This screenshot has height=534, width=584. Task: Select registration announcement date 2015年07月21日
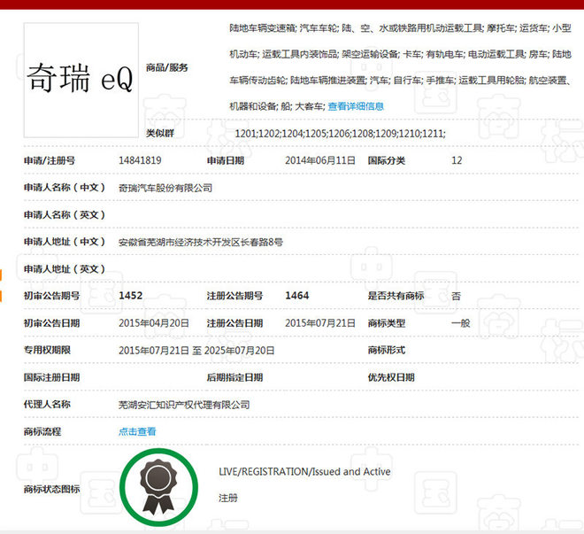[x=320, y=323]
